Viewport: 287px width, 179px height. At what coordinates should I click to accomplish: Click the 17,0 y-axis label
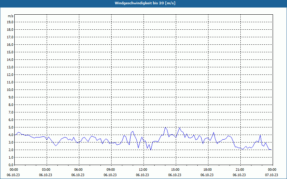tap(10, 37)
